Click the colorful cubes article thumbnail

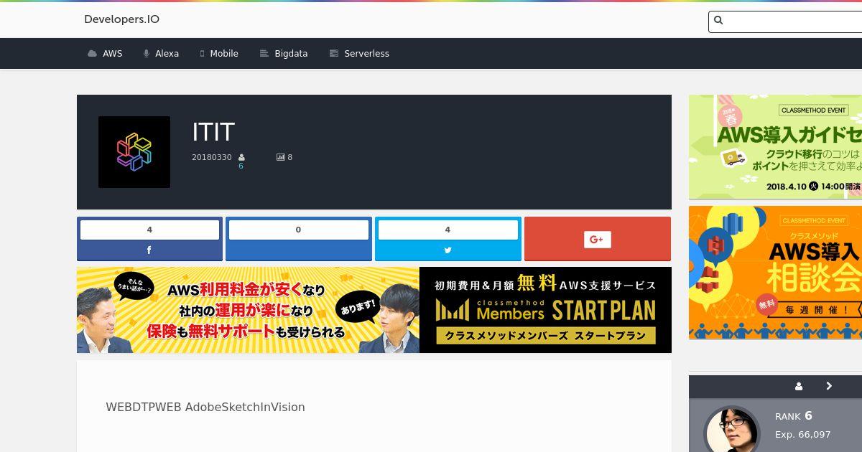click(x=134, y=152)
